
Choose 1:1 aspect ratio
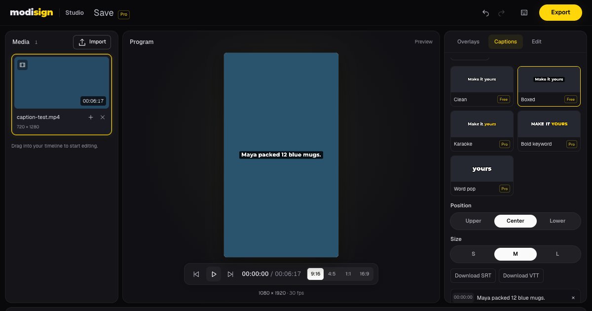tap(348, 274)
